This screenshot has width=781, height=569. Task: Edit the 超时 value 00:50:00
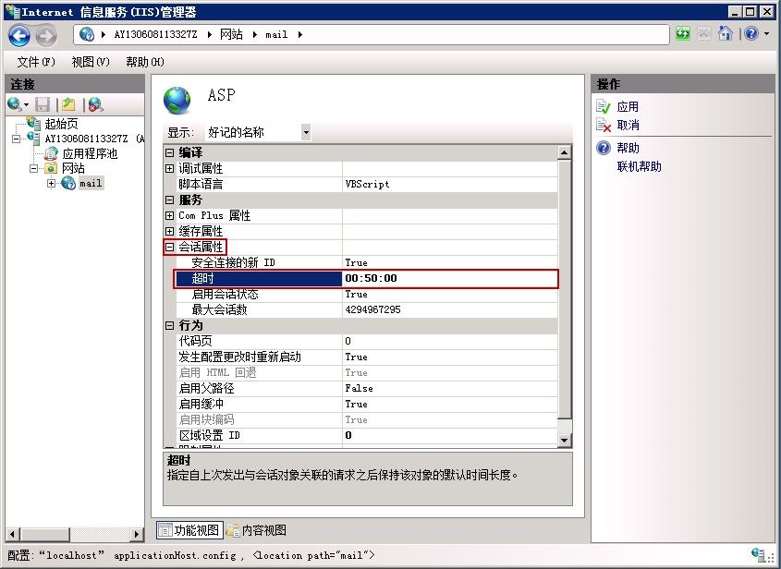click(450, 278)
